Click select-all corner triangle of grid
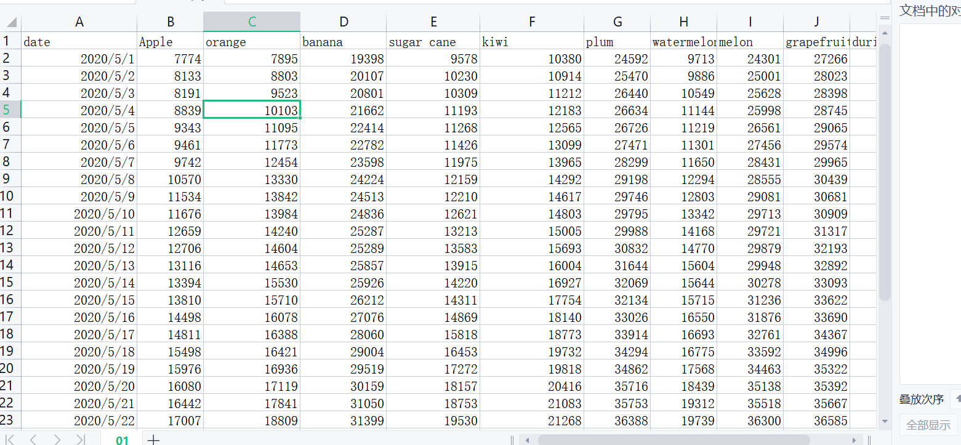The width and height of the screenshot is (961, 445). coord(11,23)
